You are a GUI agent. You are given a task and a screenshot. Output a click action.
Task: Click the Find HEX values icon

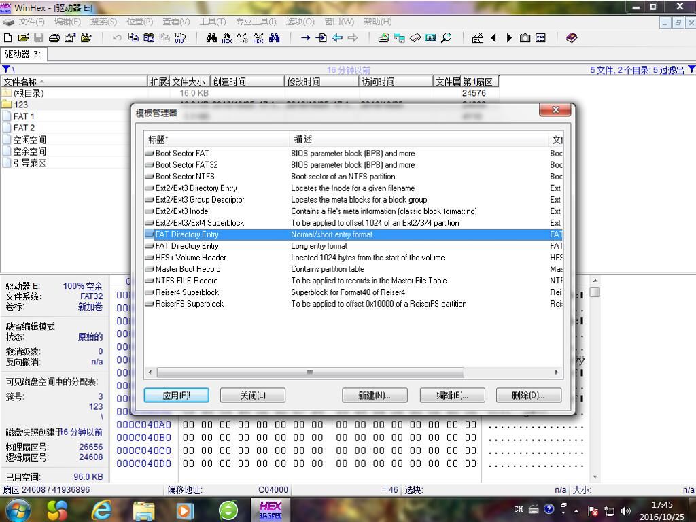tap(227, 38)
